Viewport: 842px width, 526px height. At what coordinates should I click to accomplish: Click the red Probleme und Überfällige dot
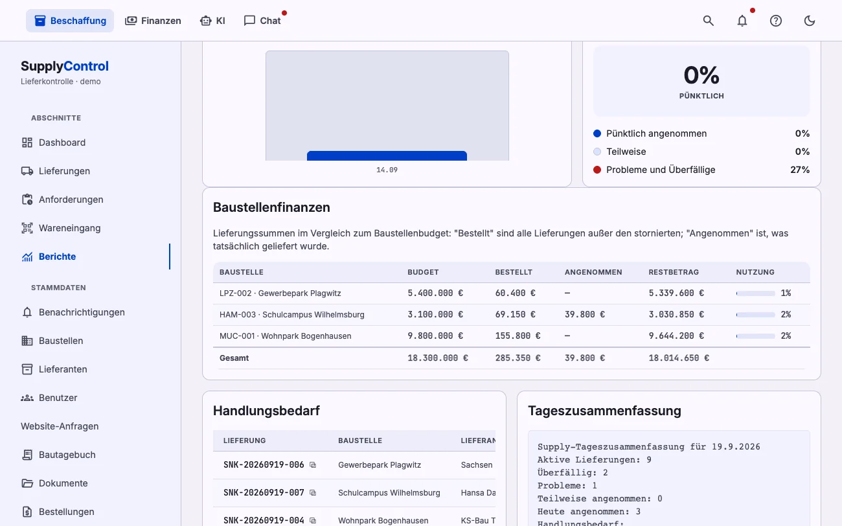click(597, 170)
